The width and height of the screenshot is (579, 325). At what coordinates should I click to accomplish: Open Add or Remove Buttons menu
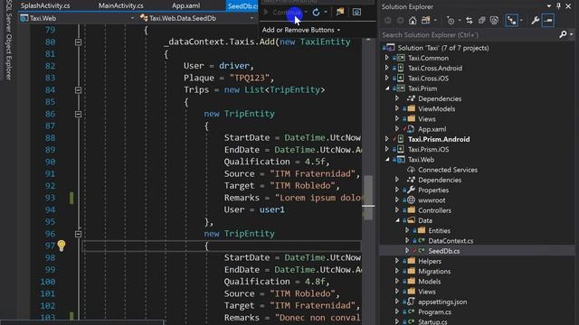click(x=301, y=30)
